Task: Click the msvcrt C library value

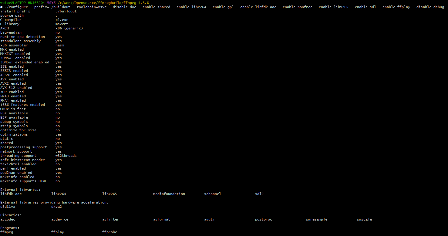Action: [x=62, y=24]
